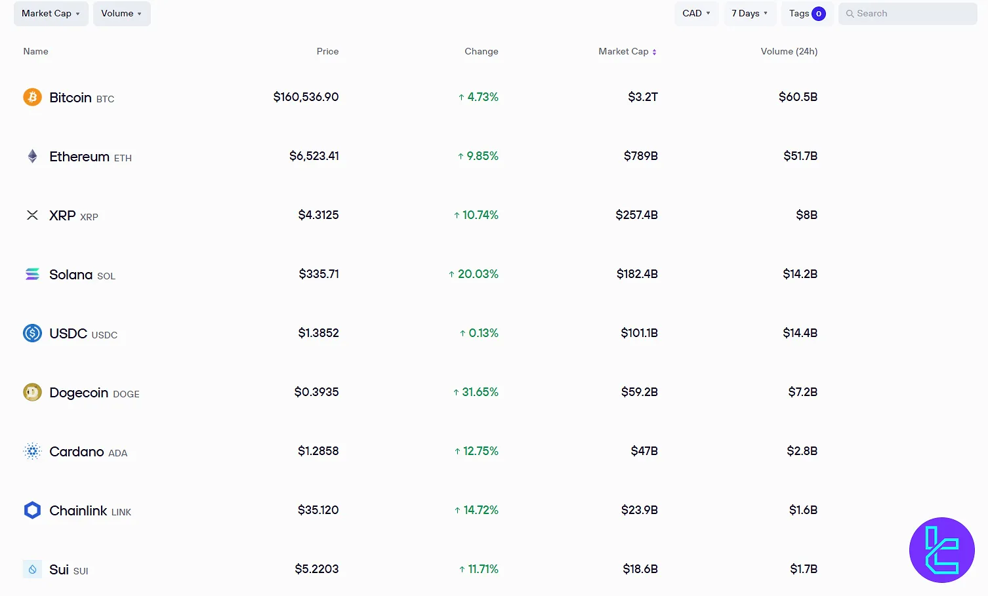Click XRP 24h volume $8B
The width and height of the screenshot is (988, 596).
[x=807, y=215]
